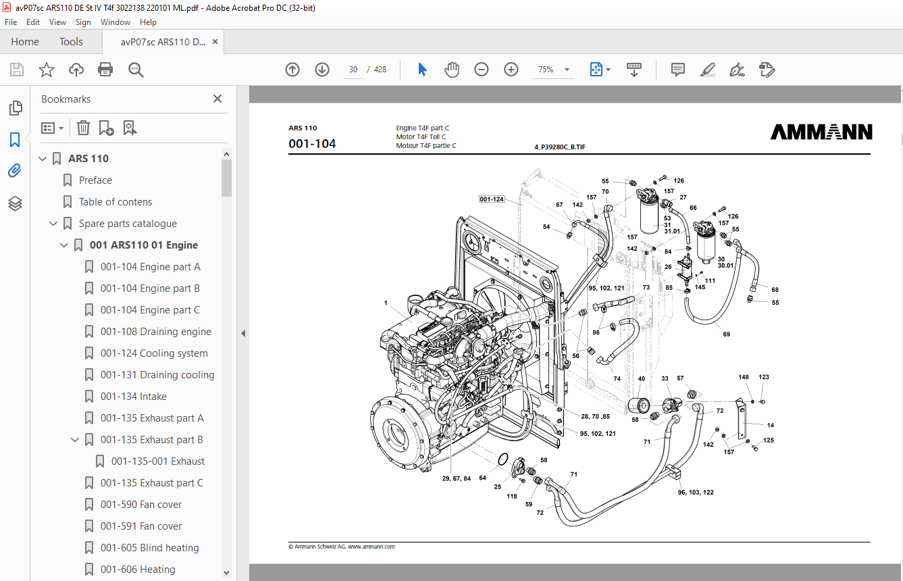Switch to the Home tab
The height and width of the screenshot is (581, 903).
tap(25, 42)
